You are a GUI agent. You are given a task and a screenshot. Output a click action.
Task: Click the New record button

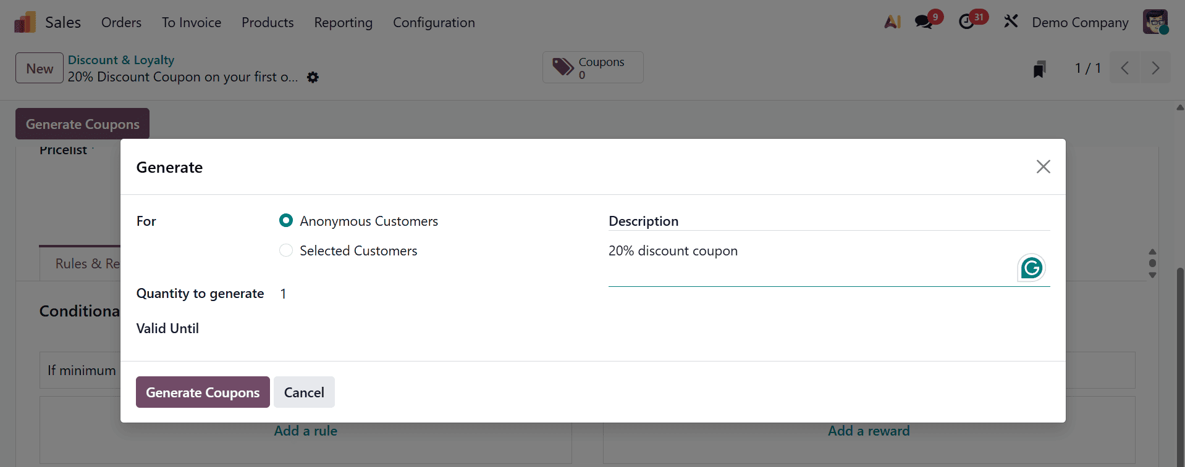click(x=40, y=68)
